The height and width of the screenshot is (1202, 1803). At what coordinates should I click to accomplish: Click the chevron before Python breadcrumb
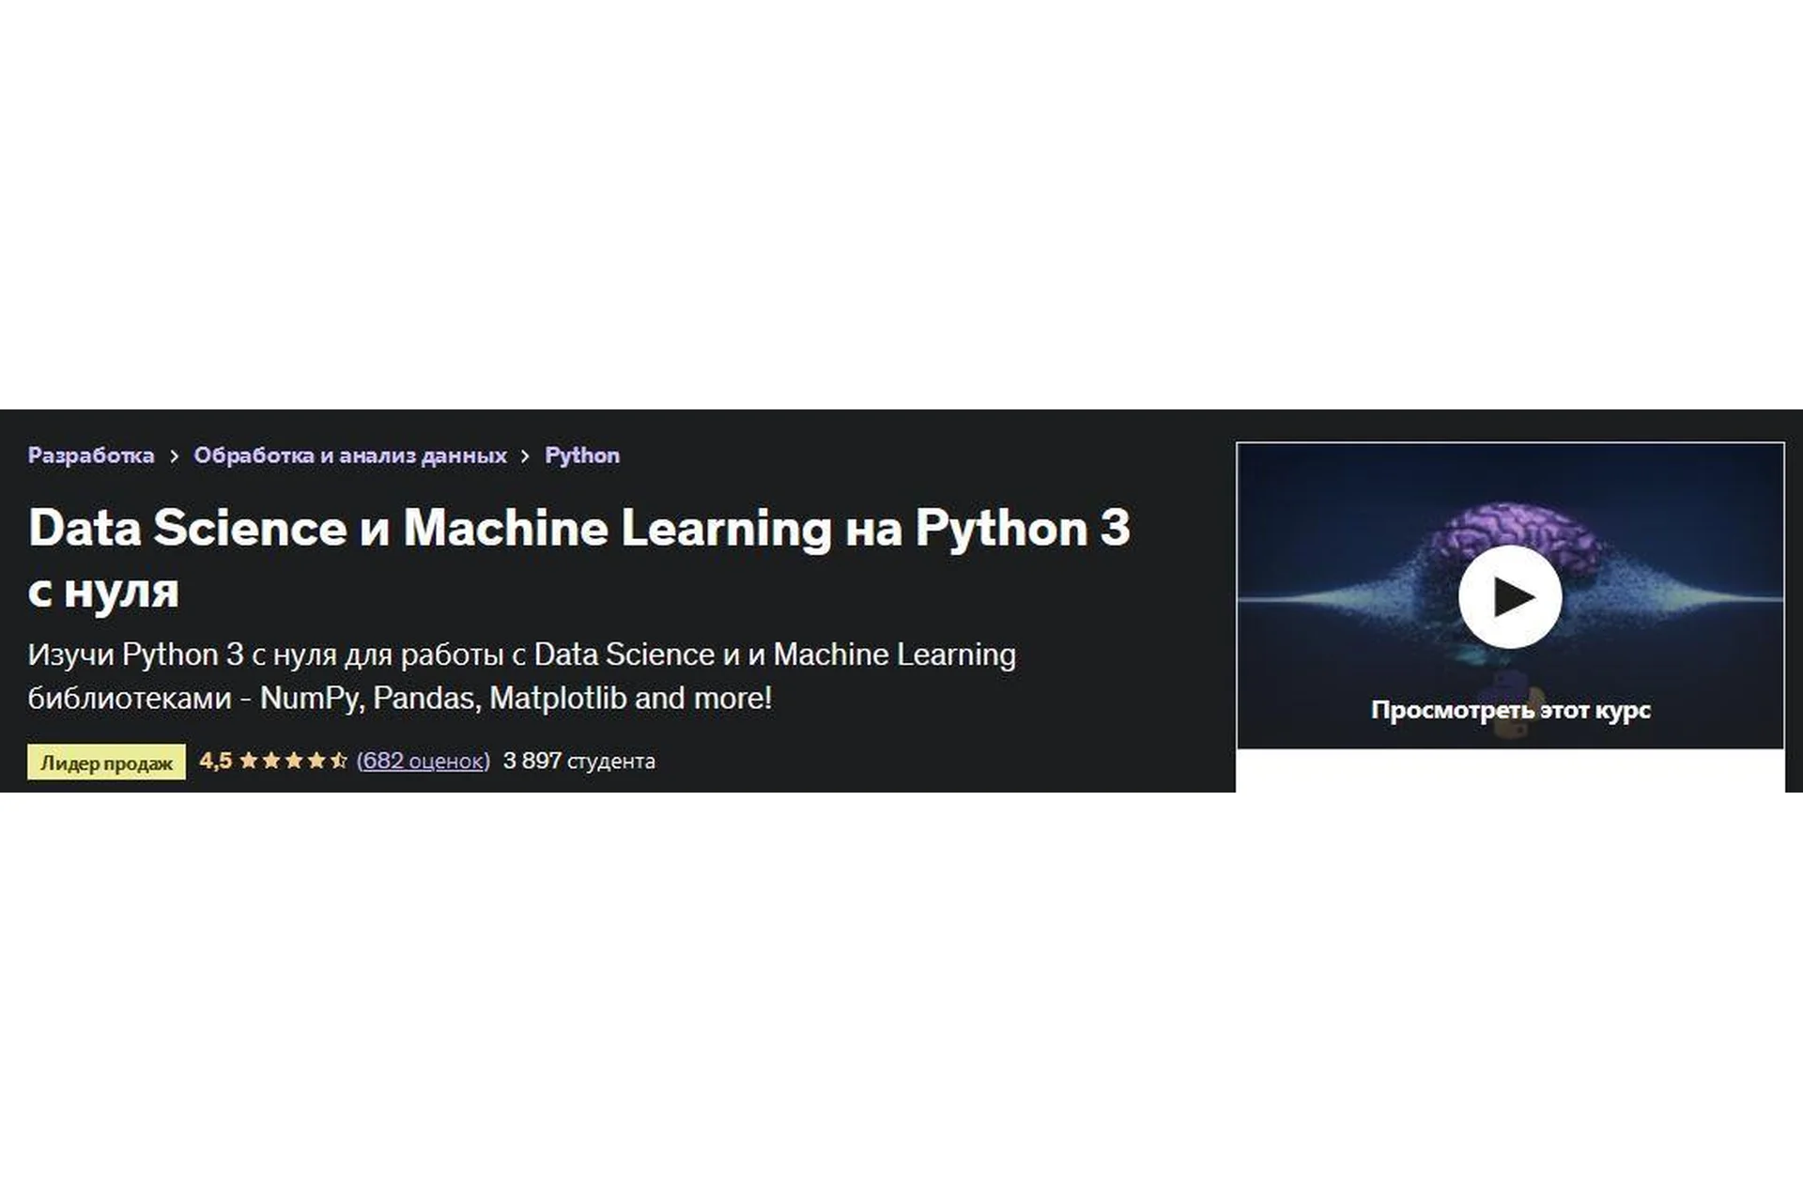[x=525, y=455]
